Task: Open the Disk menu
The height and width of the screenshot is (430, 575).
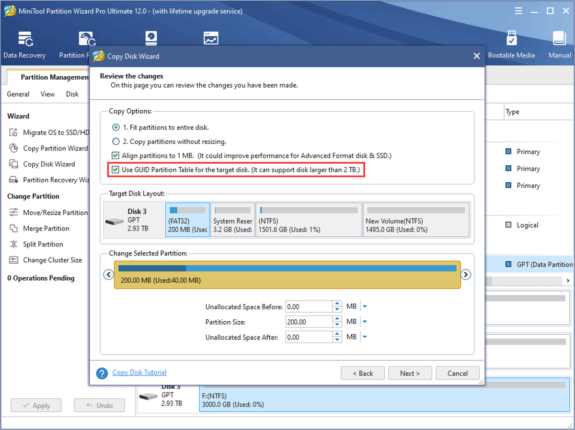Action: pos(72,94)
